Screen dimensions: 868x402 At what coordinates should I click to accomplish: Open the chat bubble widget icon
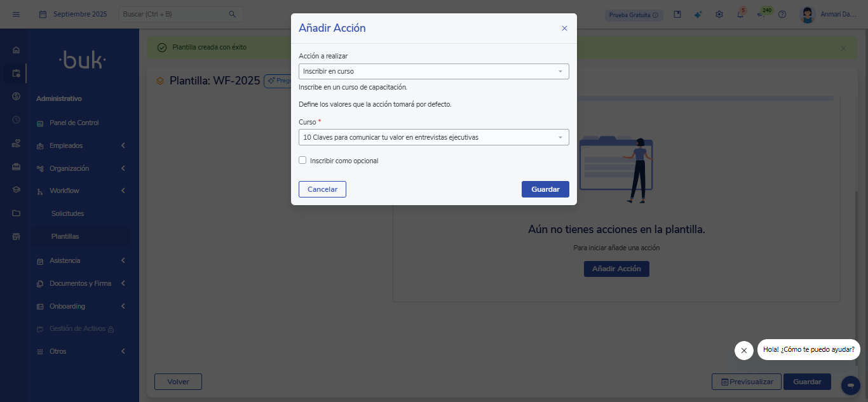coord(850,385)
